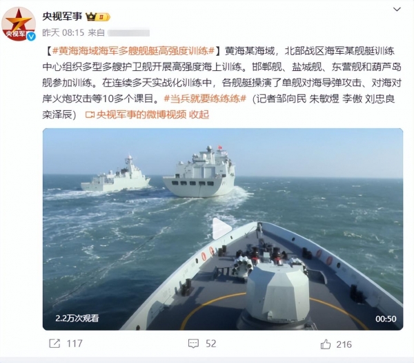Click the 00:50 video duration label
The width and height of the screenshot is (414, 363).
[x=386, y=319]
